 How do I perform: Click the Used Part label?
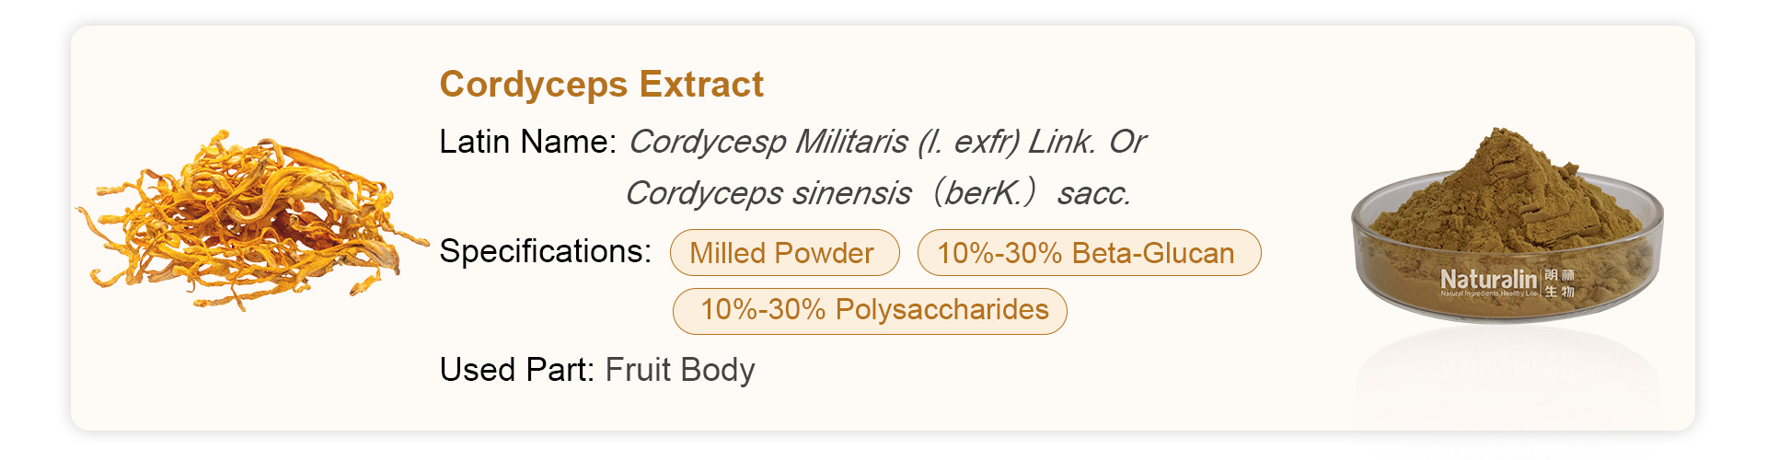coord(516,370)
